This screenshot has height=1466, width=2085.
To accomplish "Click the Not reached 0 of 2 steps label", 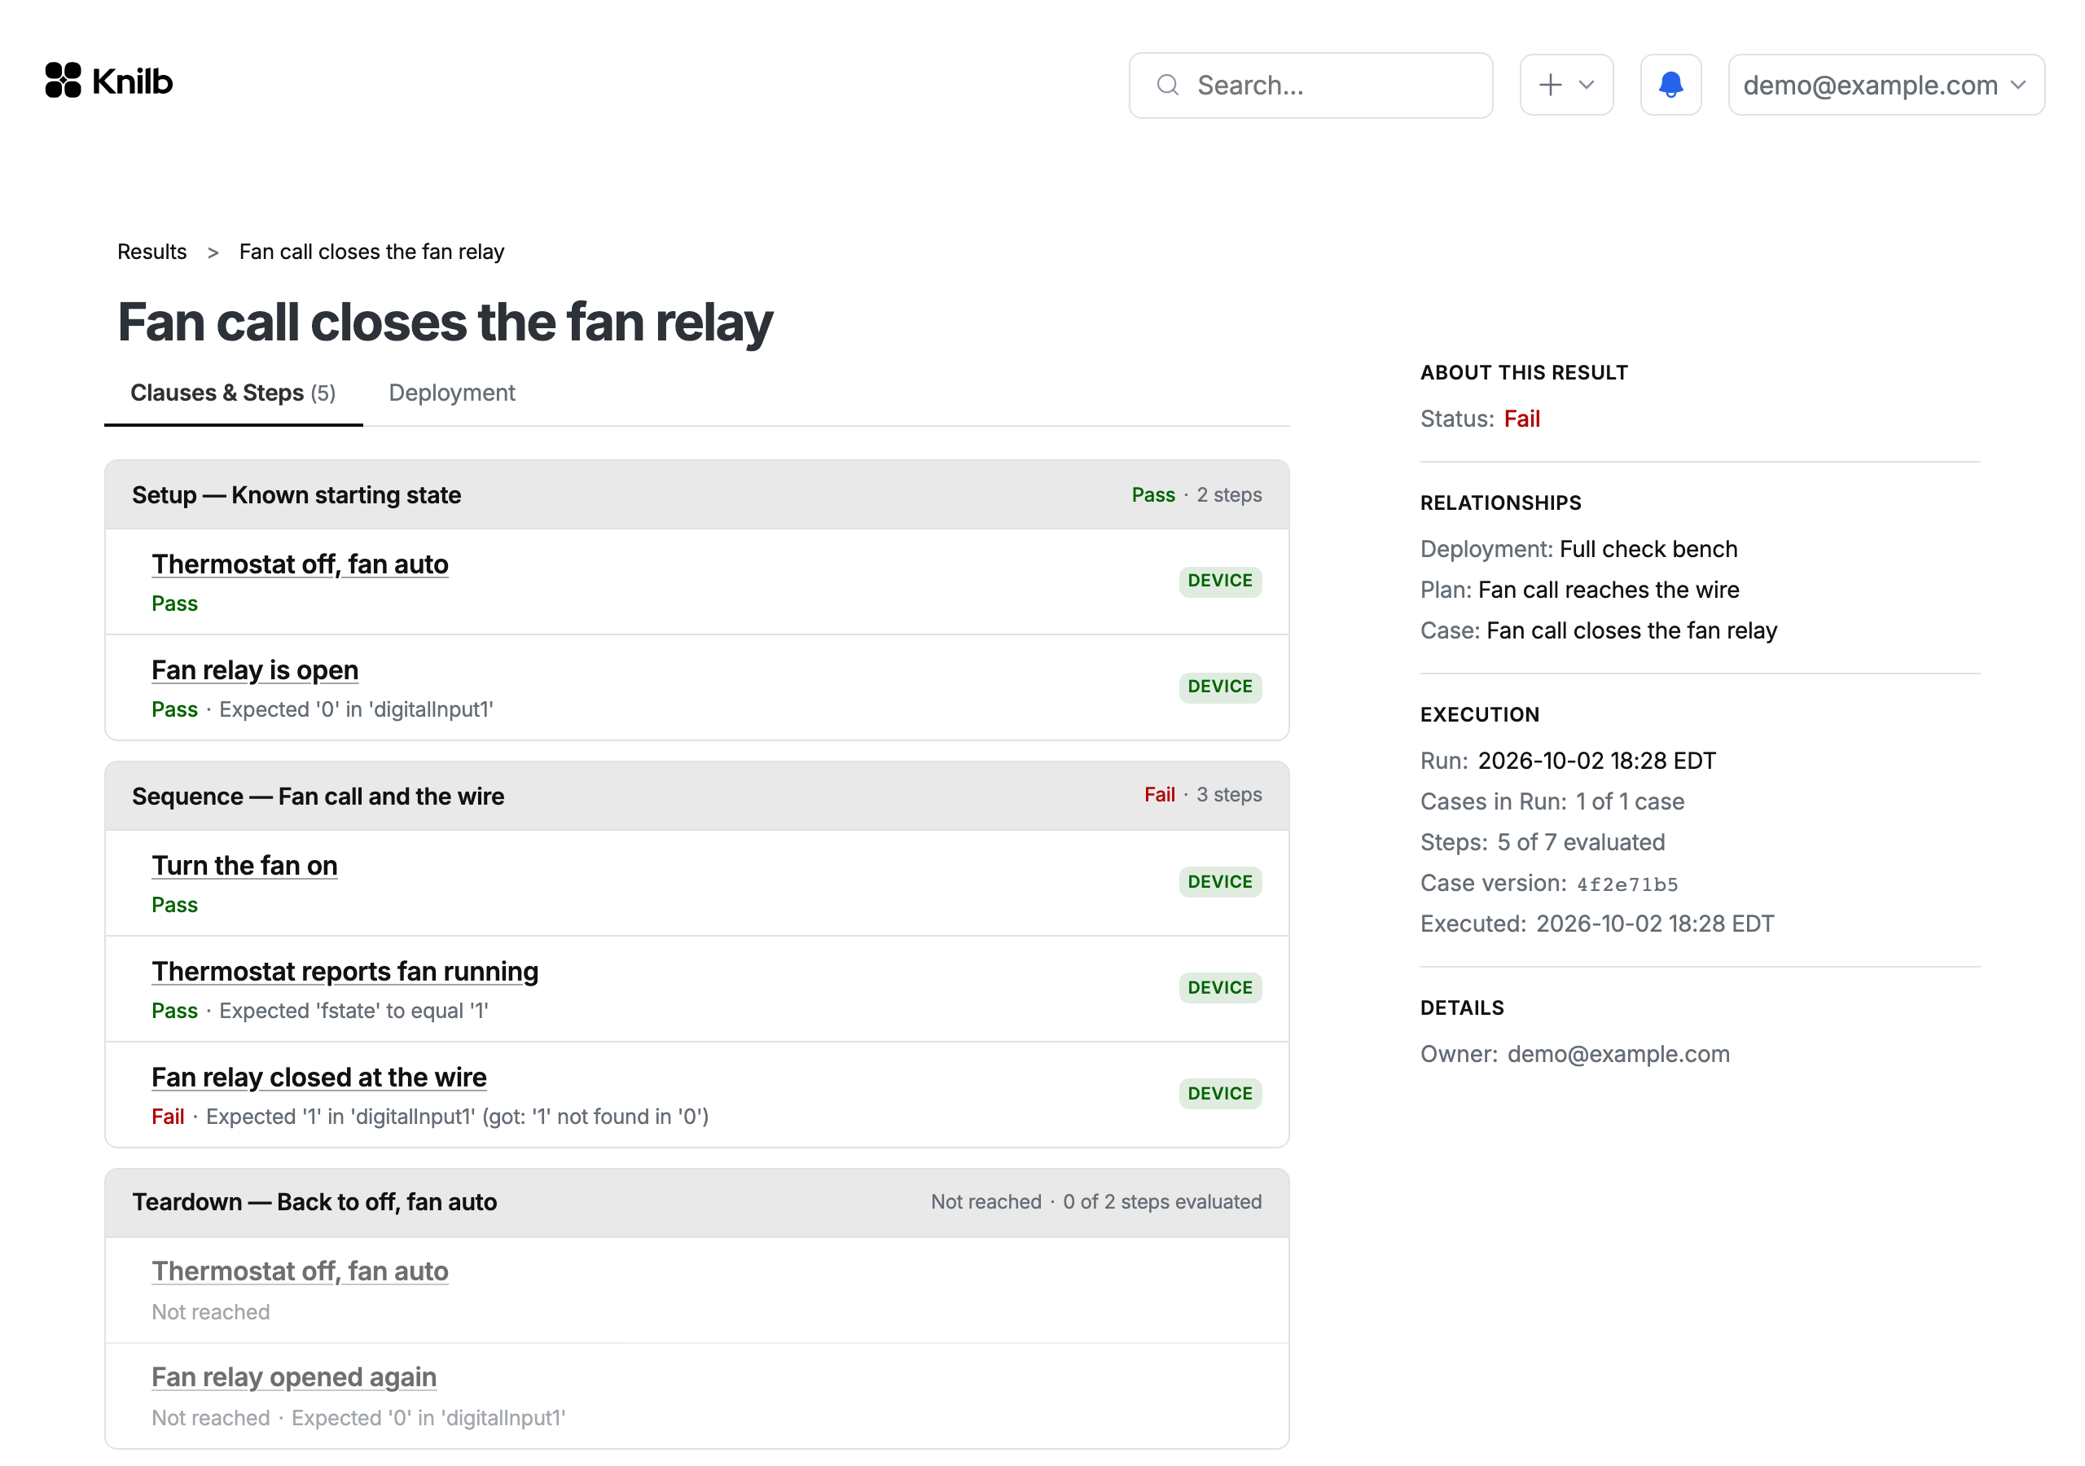I will pos(1096,1201).
